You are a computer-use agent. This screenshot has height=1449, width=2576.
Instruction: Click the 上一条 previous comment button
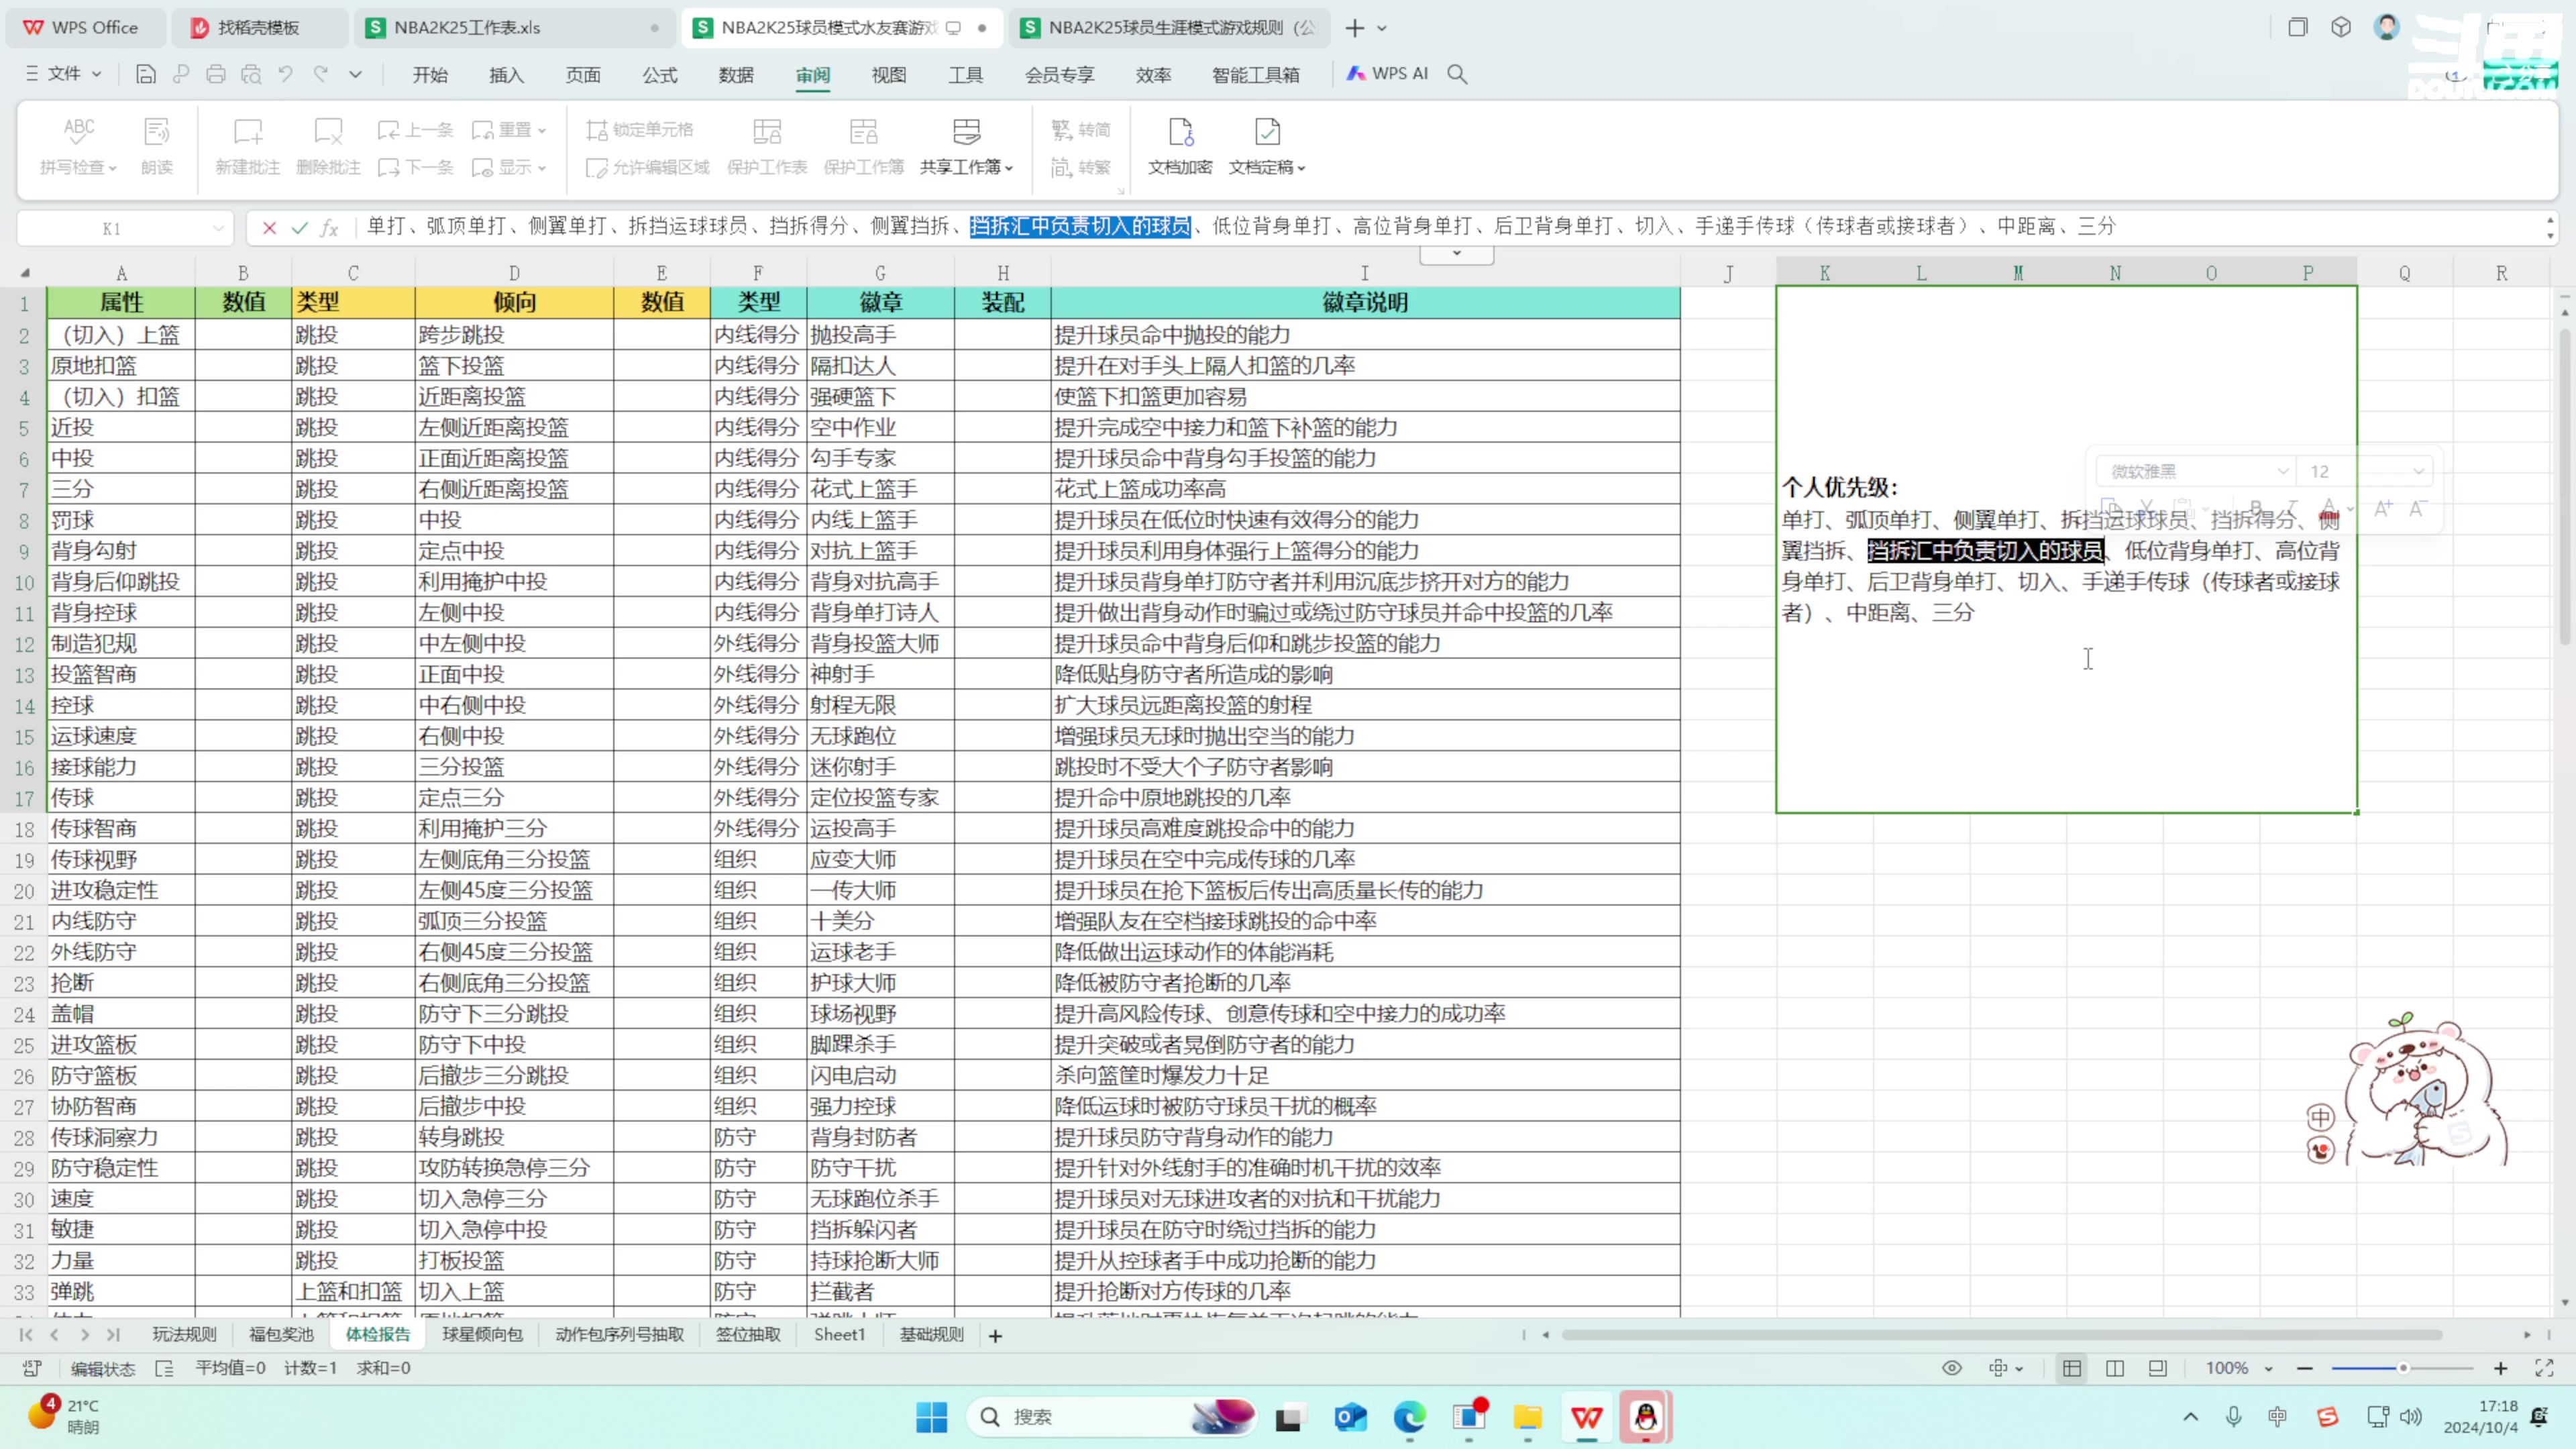(416, 130)
